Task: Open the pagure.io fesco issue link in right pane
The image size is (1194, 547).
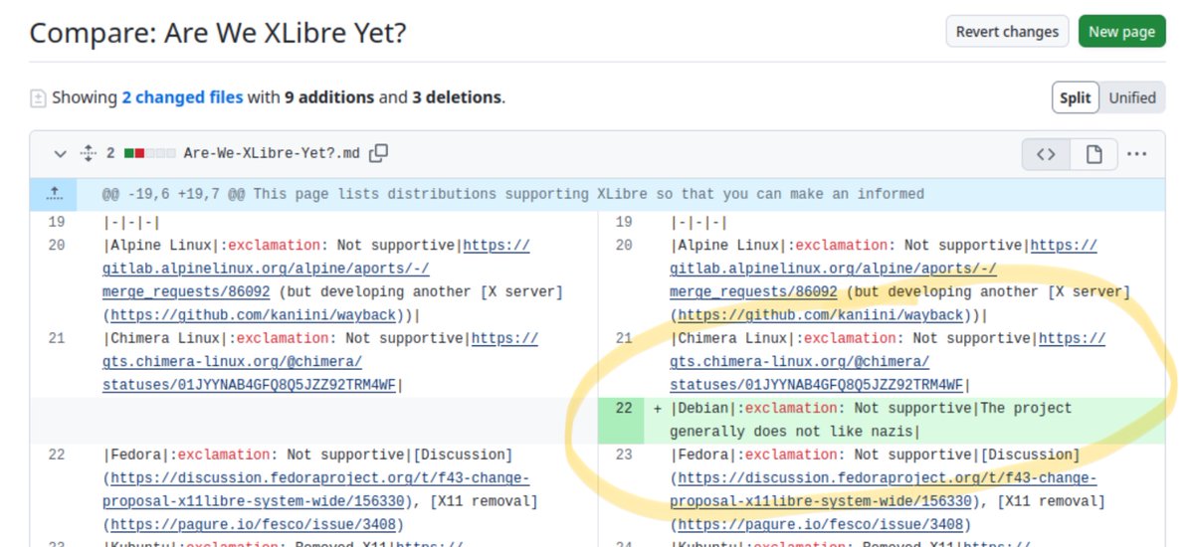Action: (x=821, y=525)
